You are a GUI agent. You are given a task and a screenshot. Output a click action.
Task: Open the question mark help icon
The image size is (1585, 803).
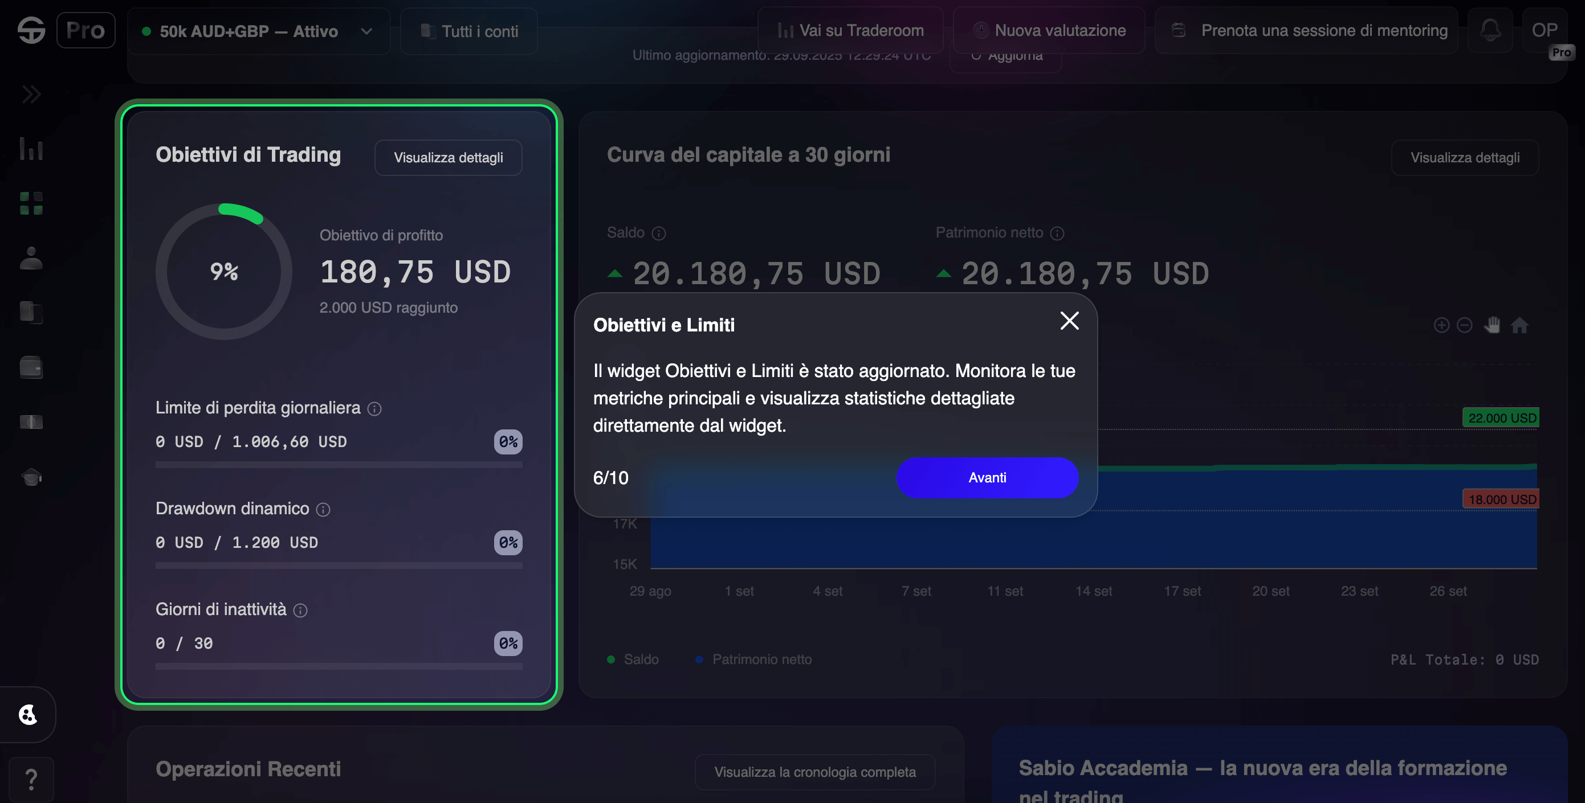[x=31, y=780]
